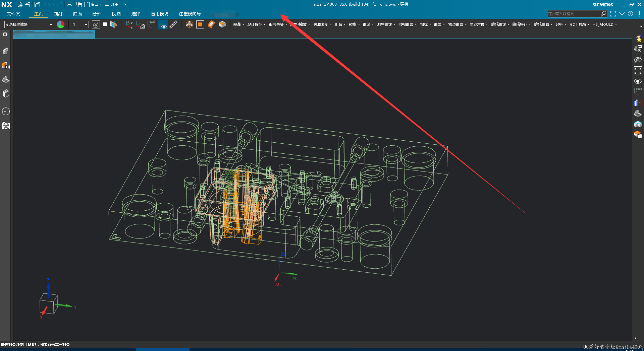Image resolution: width=644 pixels, height=351 pixels.
Task: Open the 无选择过滤器 selection filter dropdown
Action: point(29,24)
